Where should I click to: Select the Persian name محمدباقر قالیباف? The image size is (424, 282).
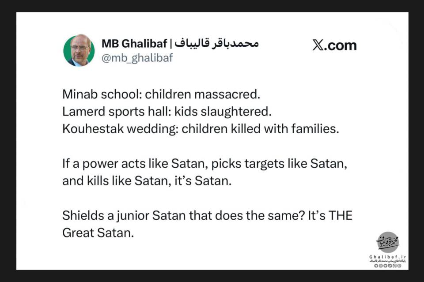(x=217, y=44)
